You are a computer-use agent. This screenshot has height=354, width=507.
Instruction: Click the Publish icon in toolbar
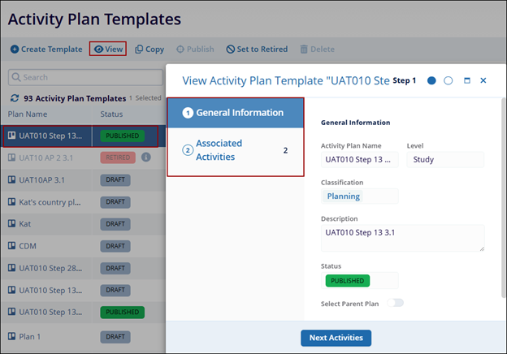179,50
